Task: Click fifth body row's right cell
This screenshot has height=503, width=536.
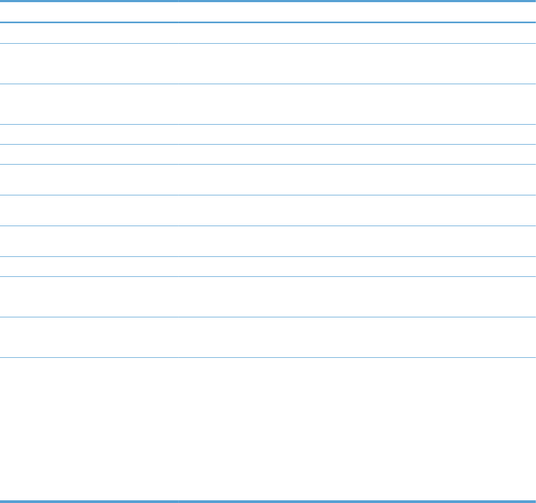Action: tap(357, 154)
